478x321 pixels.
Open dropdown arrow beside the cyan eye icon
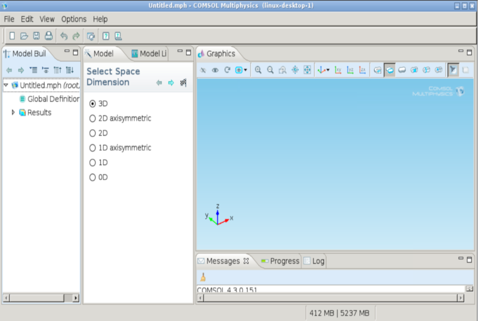click(245, 70)
